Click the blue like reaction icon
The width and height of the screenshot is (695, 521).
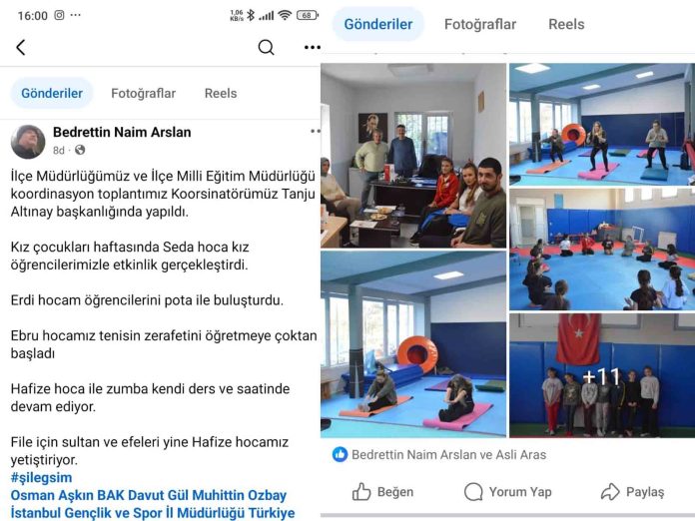pos(340,454)
